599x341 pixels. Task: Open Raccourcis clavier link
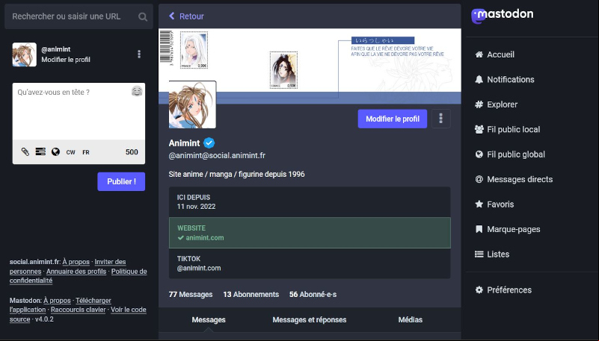pos(79,310)
